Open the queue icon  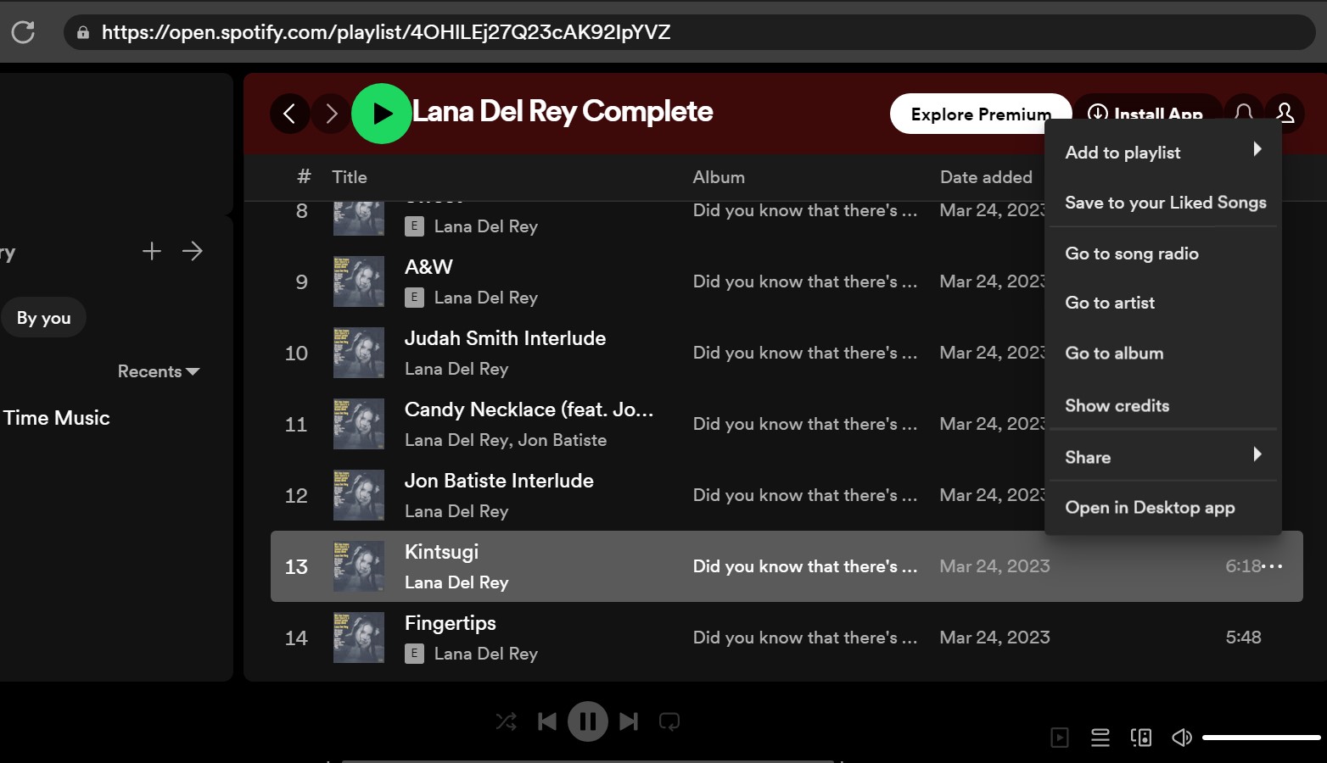pos(1100,738)
